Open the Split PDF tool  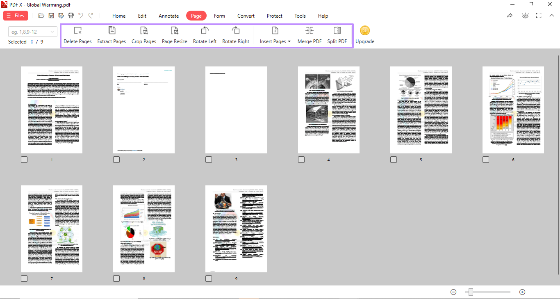pos(337,35)
